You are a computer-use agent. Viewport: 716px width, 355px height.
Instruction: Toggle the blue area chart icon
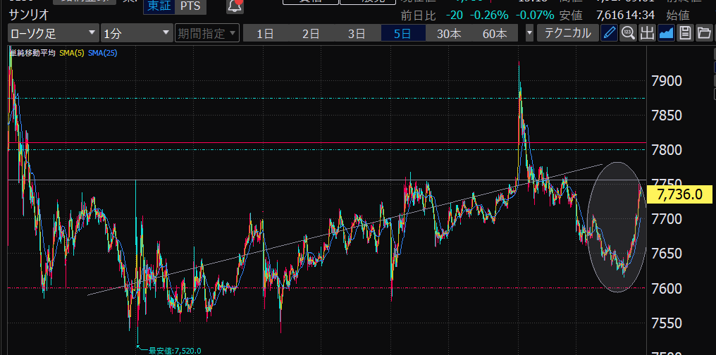[666, 33]
